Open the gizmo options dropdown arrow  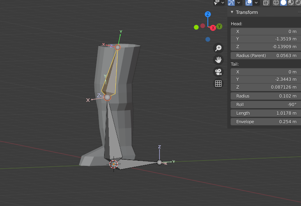point(239,2)
